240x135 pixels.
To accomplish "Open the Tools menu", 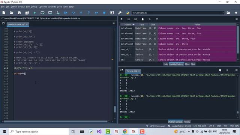I will tap(60, 7).
